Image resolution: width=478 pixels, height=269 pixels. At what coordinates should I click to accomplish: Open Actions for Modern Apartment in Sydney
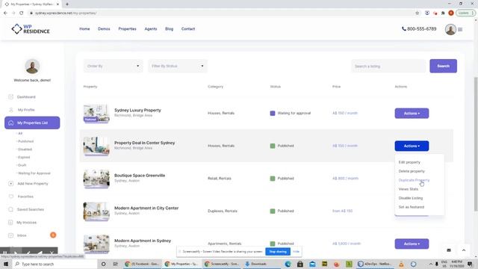(412, 244)
